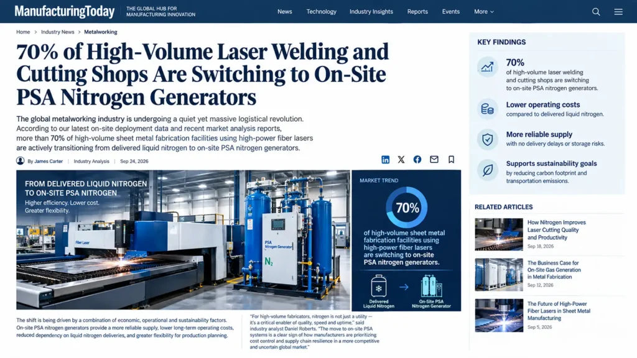The image size is (637, 358).
Task: Go to Home breadcrumb
Action: coord(23,32)
